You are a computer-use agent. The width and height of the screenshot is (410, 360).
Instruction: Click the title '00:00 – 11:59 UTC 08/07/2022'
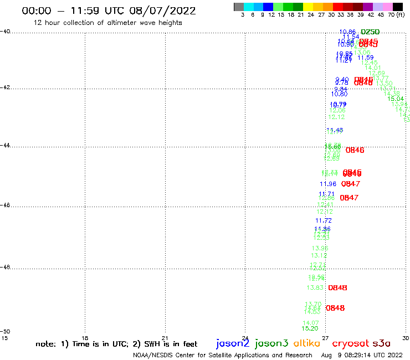(109, 11)
